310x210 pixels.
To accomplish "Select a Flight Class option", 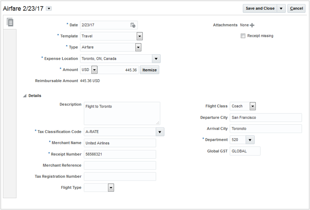I will tap(252, 106).
